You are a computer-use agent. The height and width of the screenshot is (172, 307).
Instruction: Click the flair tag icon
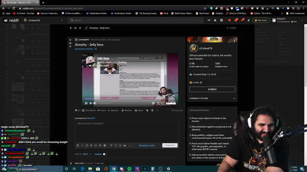(x=147, y=110)
